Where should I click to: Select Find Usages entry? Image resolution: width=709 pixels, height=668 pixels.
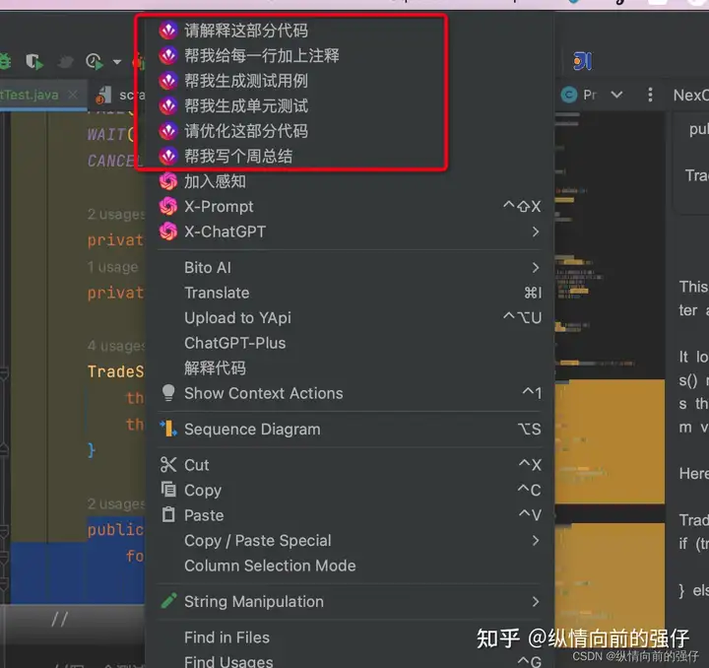[349, 661]
